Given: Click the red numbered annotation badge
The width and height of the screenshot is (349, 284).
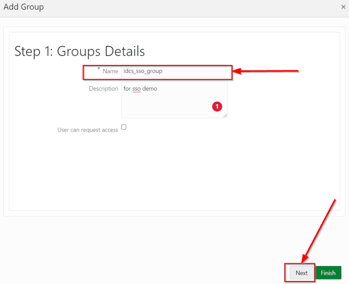Looking at the screenshot, I should (217, 107).
